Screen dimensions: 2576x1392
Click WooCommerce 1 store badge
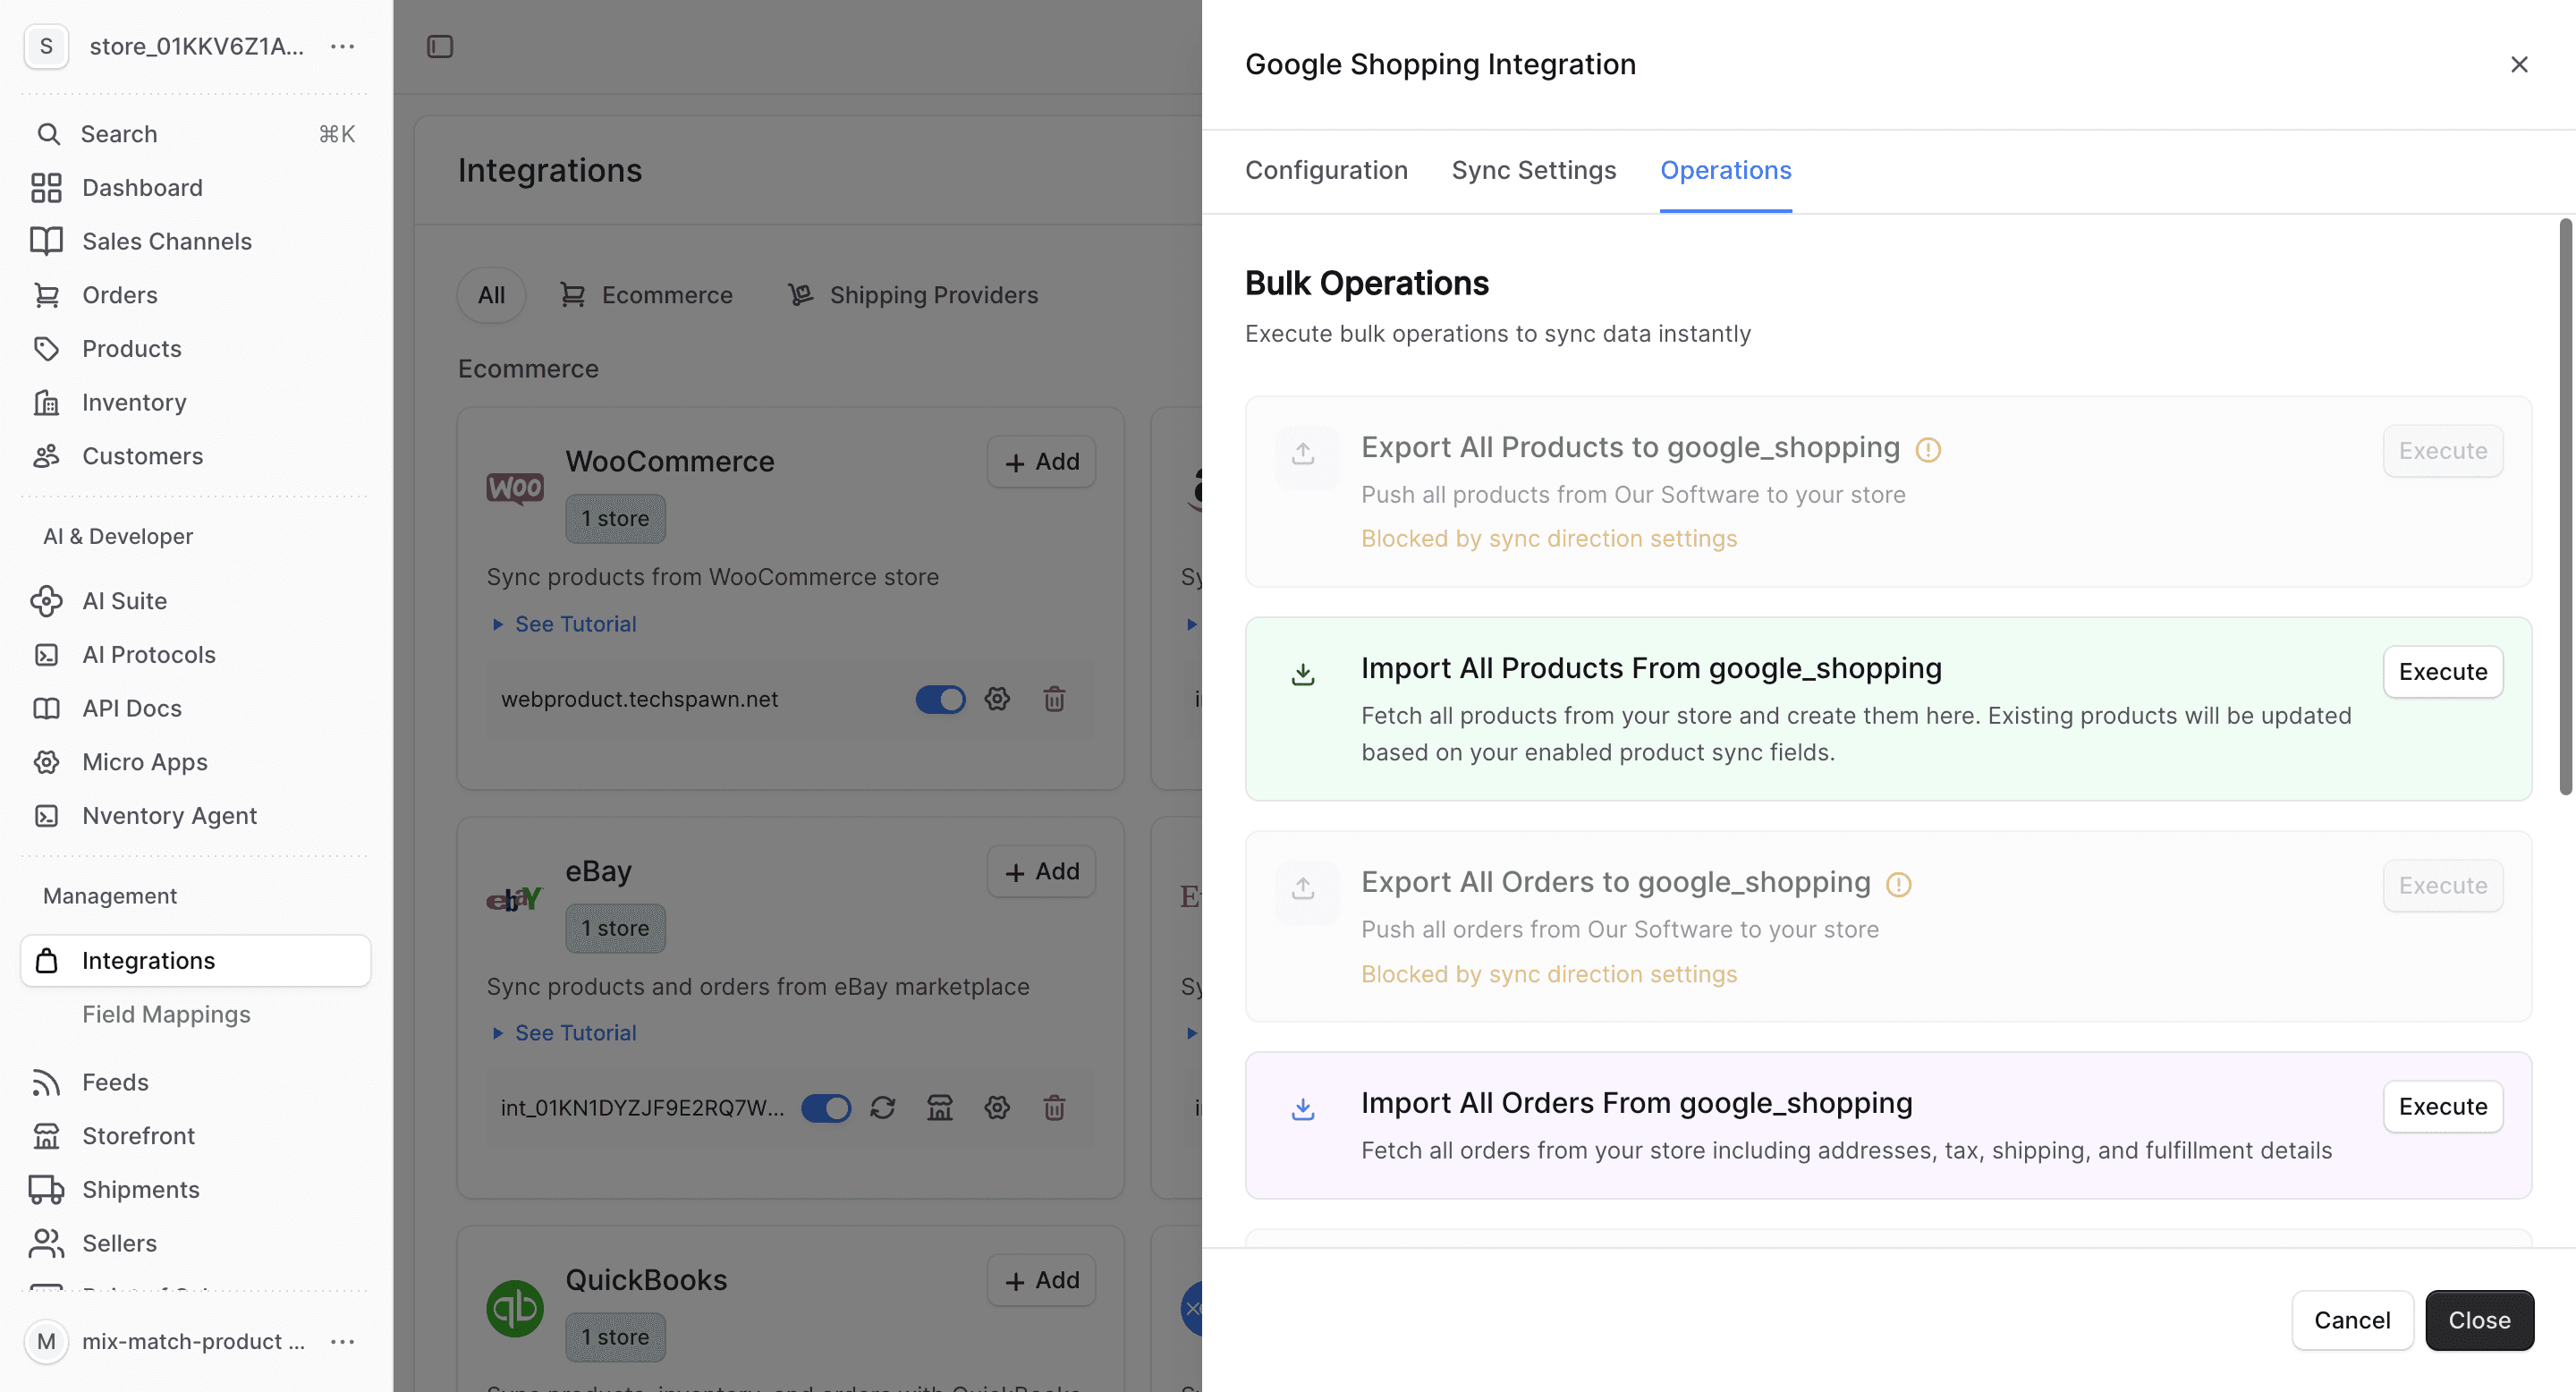coord(615,519)
